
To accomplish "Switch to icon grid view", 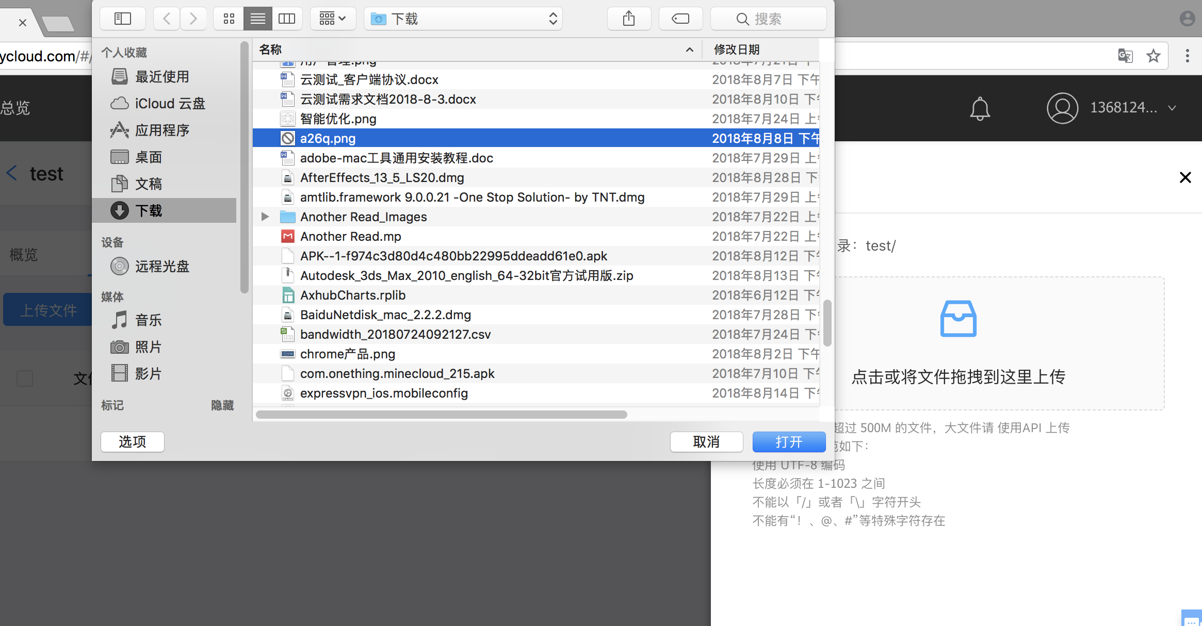I will point(229,19).
